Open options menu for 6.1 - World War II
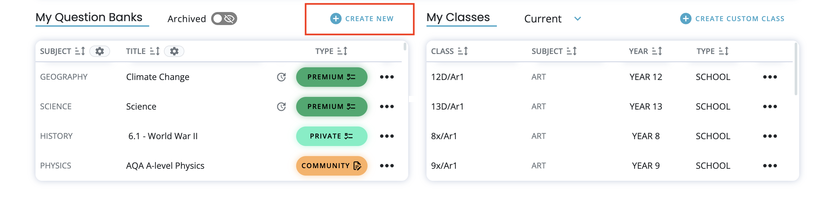 coord(387,136)
